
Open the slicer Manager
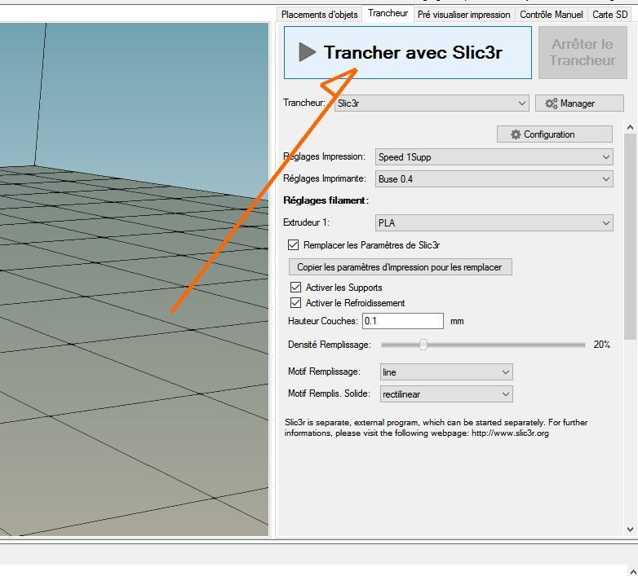click(x=579, y=103)
